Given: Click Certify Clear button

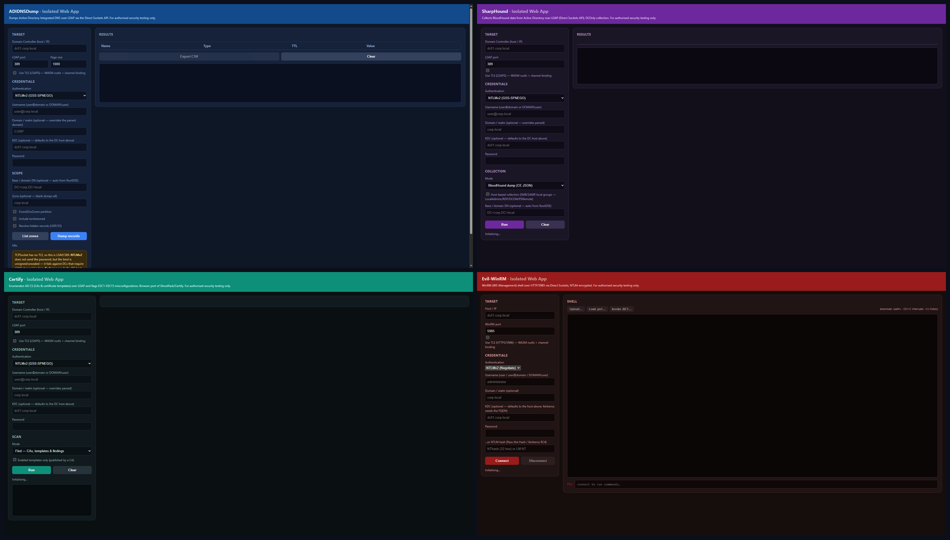Looking at the screenshot, I should pos(72,470).
